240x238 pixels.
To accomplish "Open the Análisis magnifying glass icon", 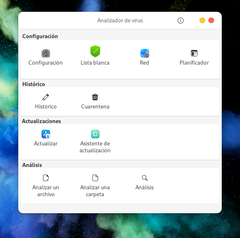I will click(144, 178).
